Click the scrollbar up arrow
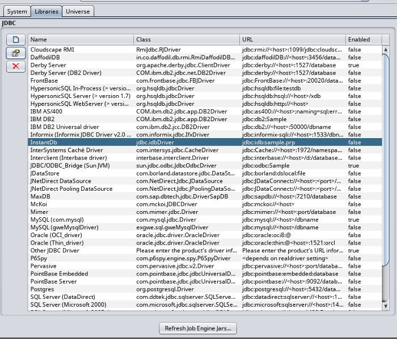 click(x=386, y=49)
